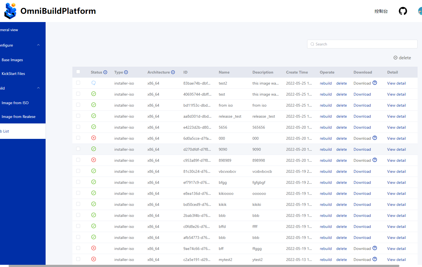Screen dimensions: 422x267
Task: Click the success status icon for from iso row
Action: [x=94, y=105]
